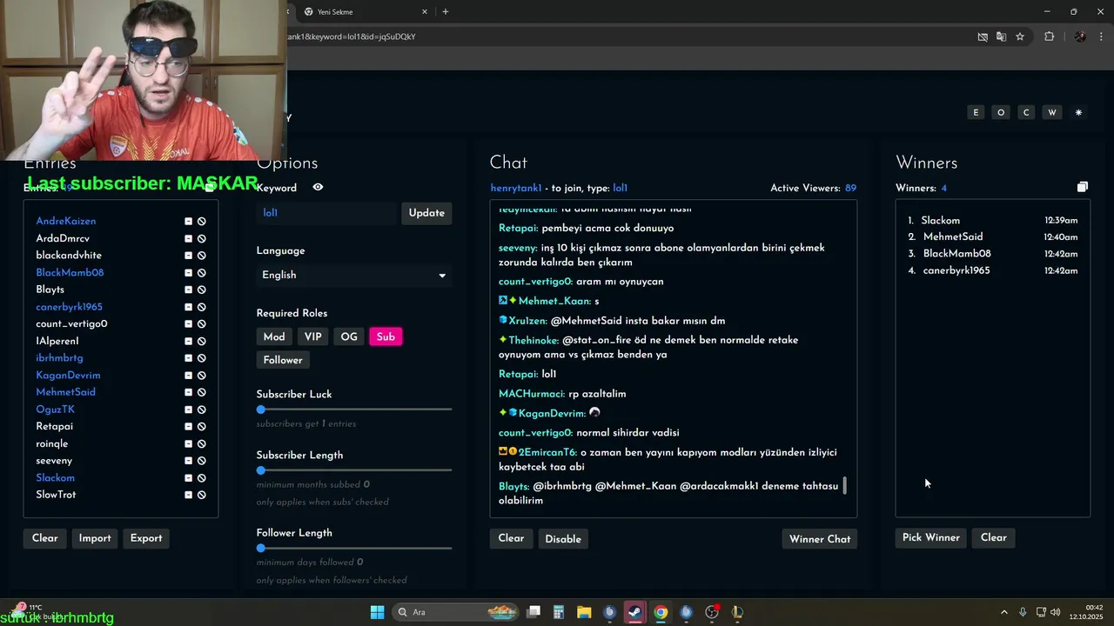Open File Explorer from the taskbar
The height and width of the screenshot is (626, 1114).
point(584,612)
